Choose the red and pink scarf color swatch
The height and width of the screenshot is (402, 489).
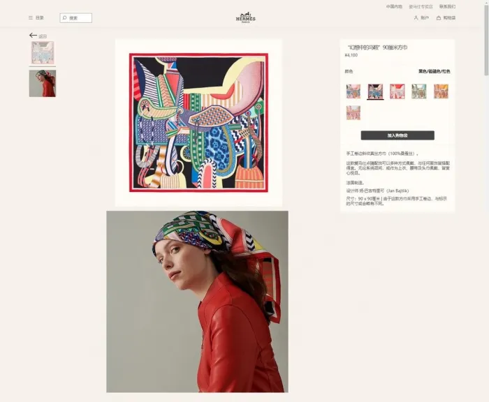397,91
